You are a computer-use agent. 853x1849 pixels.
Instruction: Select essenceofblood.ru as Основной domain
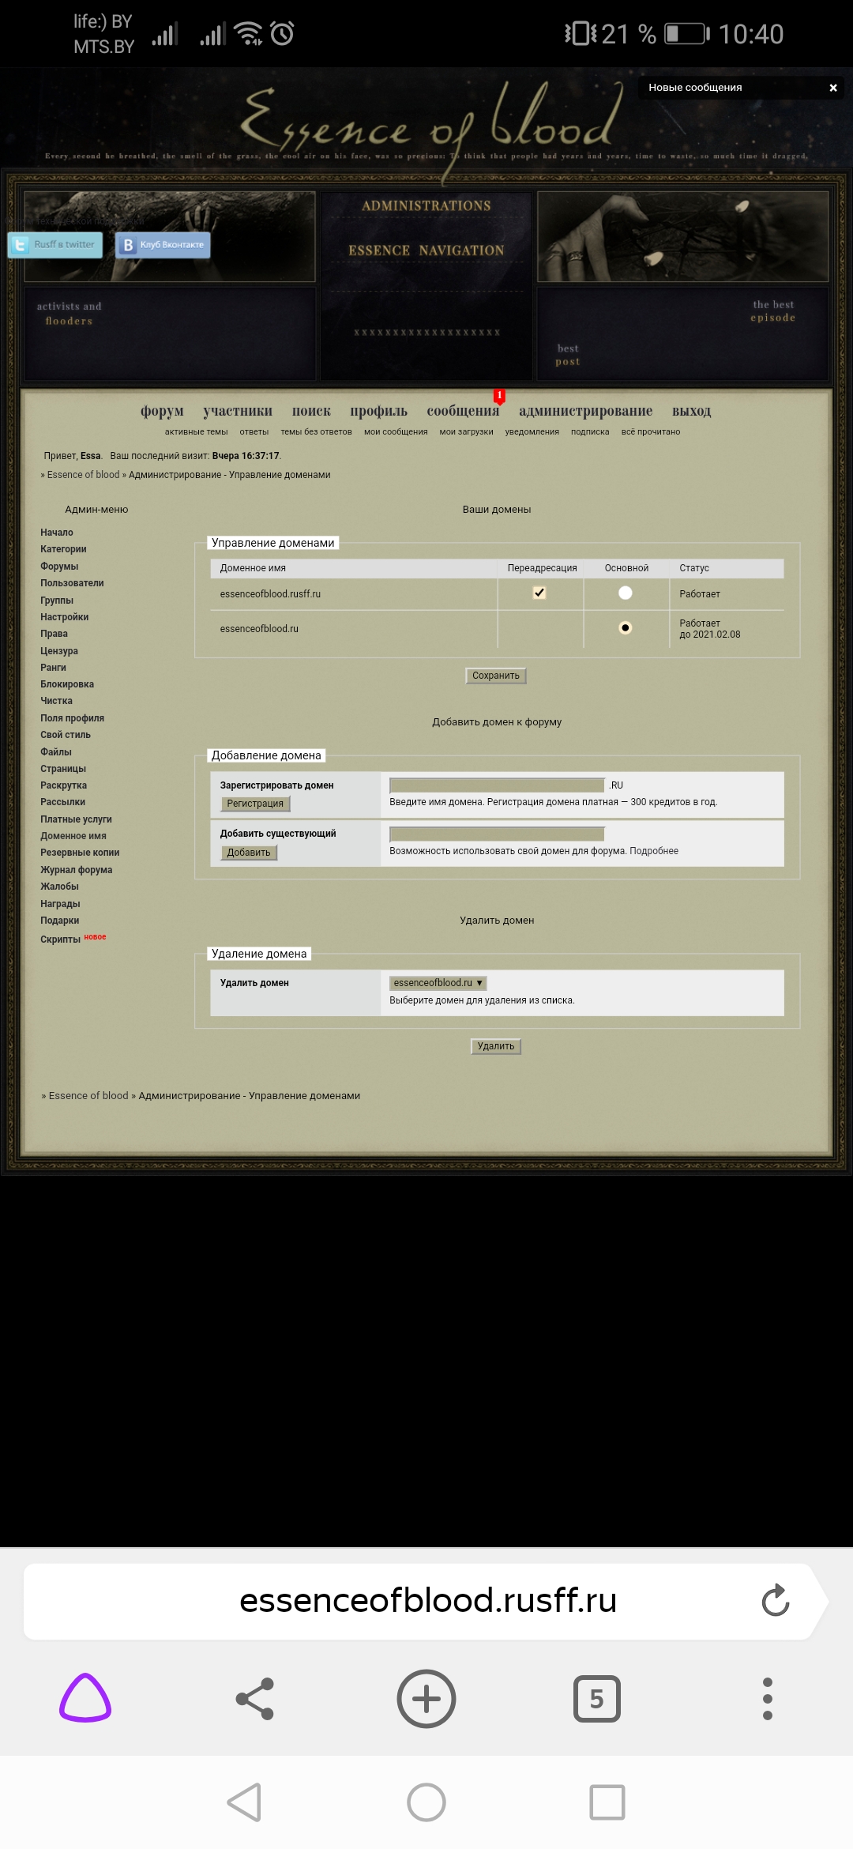(626, 628)
